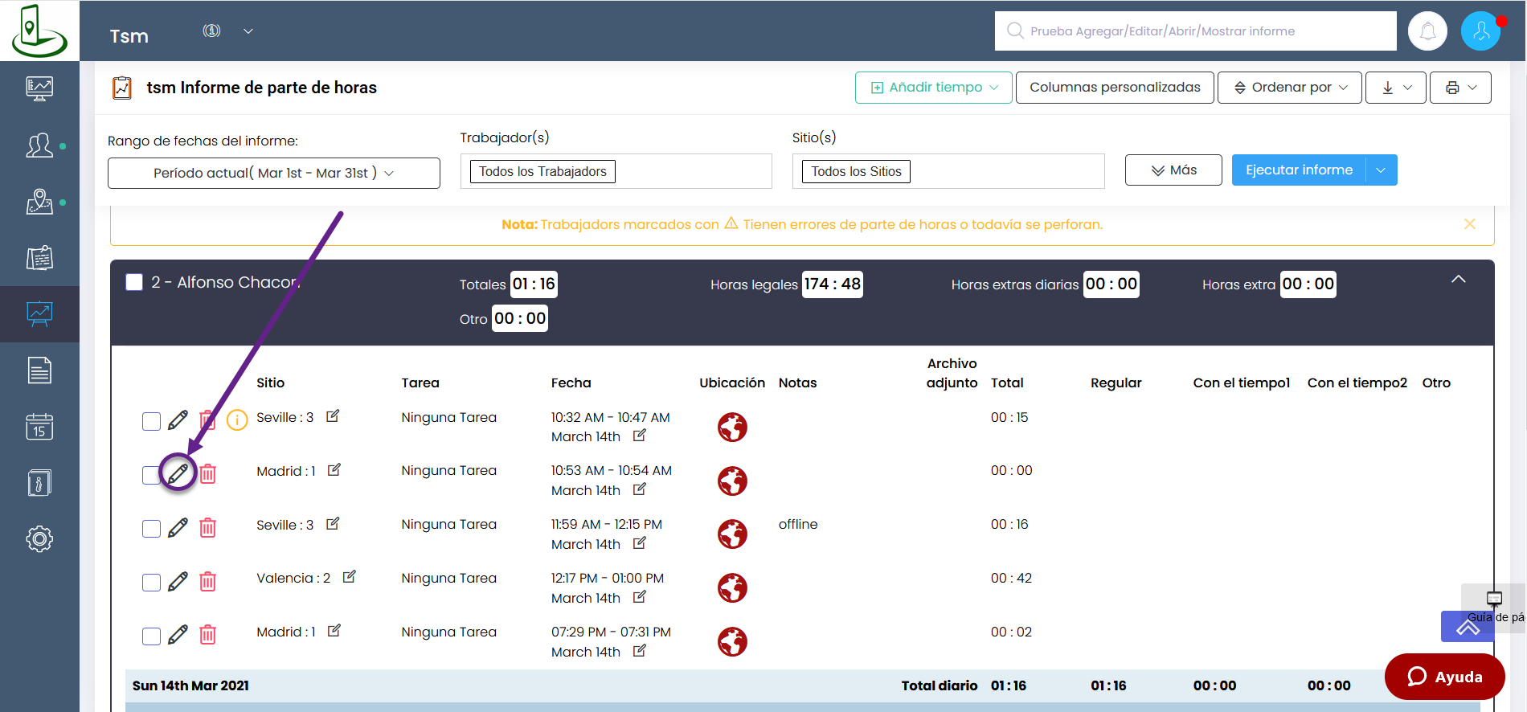The image size is (1527, 712).
Task: Collapse the Alfonso Chacon section
Action: [1458, 280]
